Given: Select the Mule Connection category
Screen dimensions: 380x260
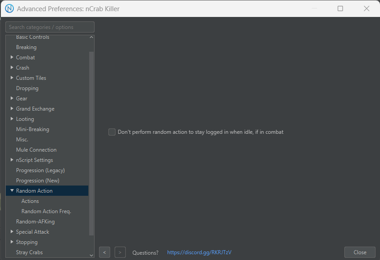Looking at the screenshot, I should (x=36, y=150).
